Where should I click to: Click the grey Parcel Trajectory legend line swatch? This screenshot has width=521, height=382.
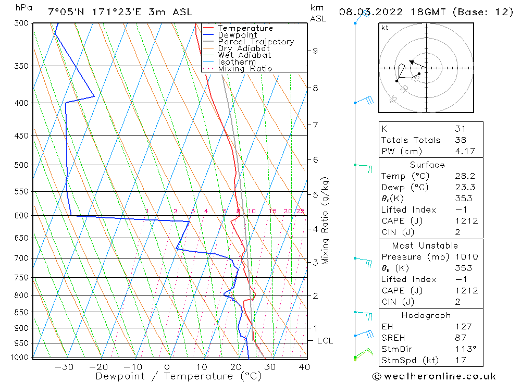tap(208, 42)
